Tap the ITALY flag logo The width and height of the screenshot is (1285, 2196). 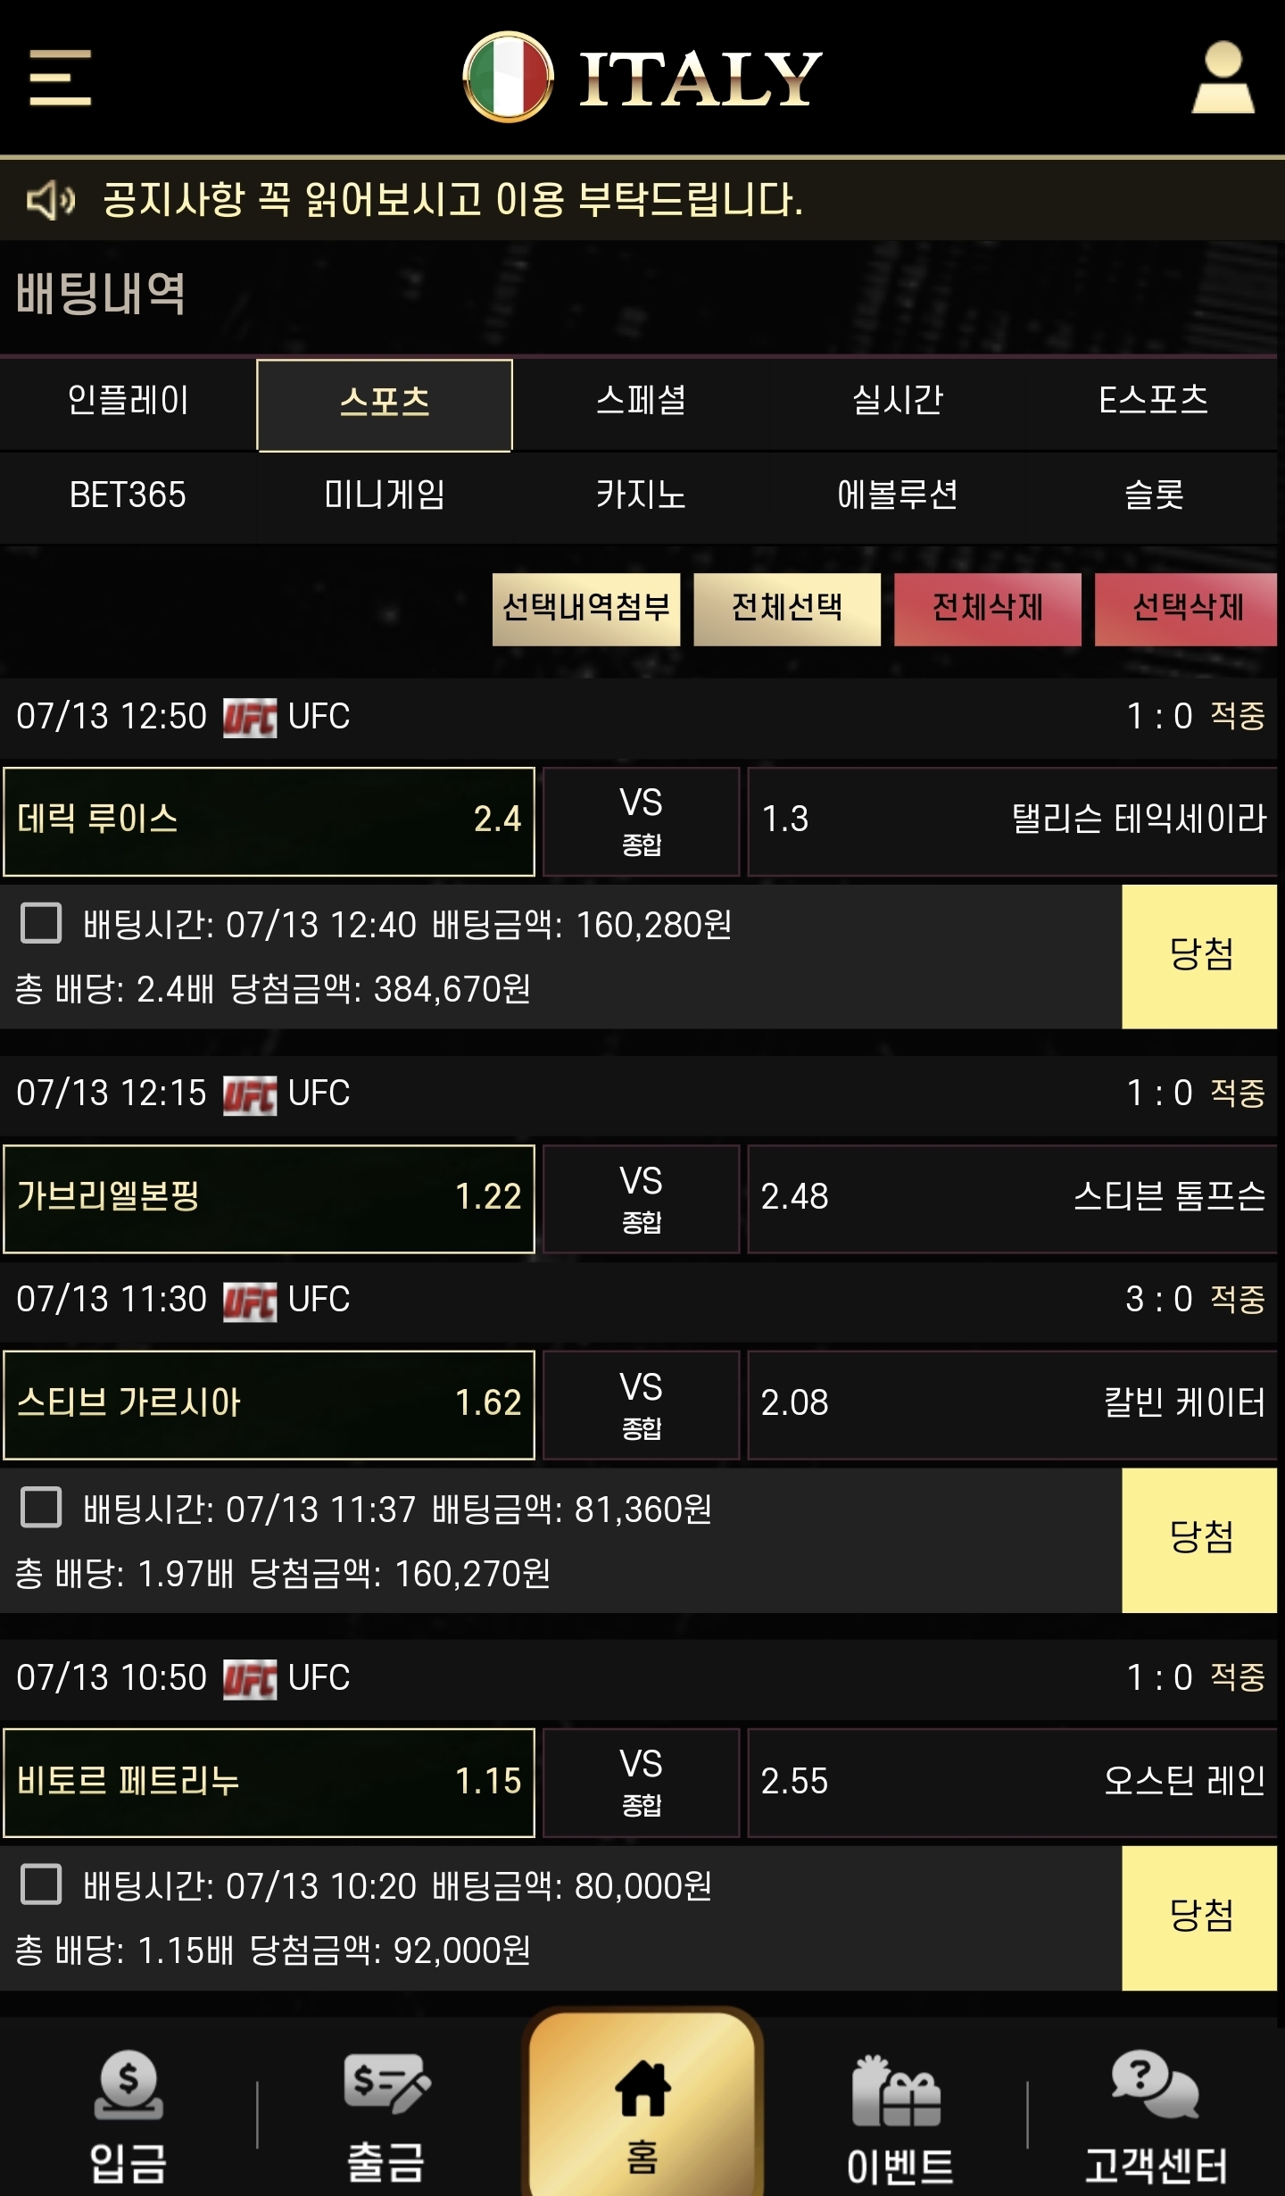[508, 77]
